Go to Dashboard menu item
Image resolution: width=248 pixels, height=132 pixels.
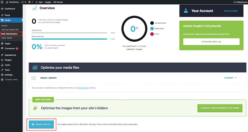pyautogui.click(x=10, y=9)
